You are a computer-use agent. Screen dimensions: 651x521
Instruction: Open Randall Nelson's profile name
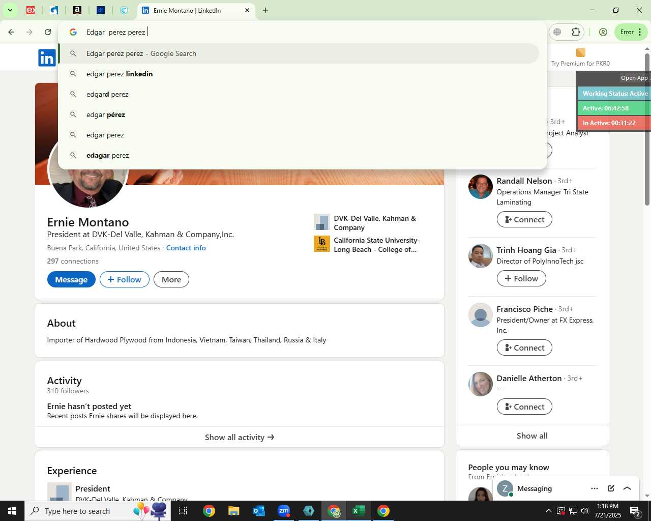pyautogui.click(x=524, y=181)
